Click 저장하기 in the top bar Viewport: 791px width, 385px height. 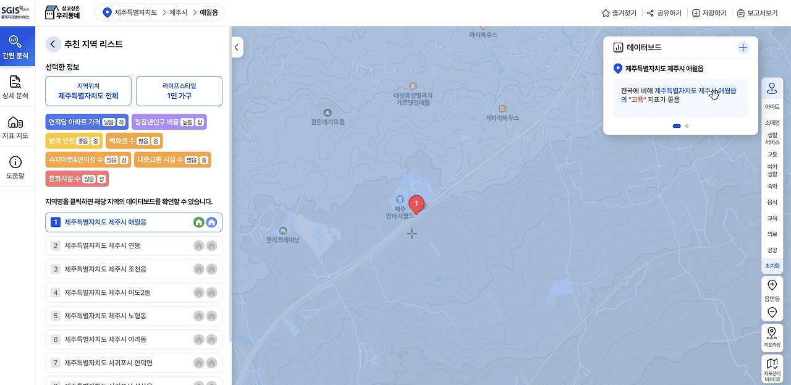tap(709, 12)
